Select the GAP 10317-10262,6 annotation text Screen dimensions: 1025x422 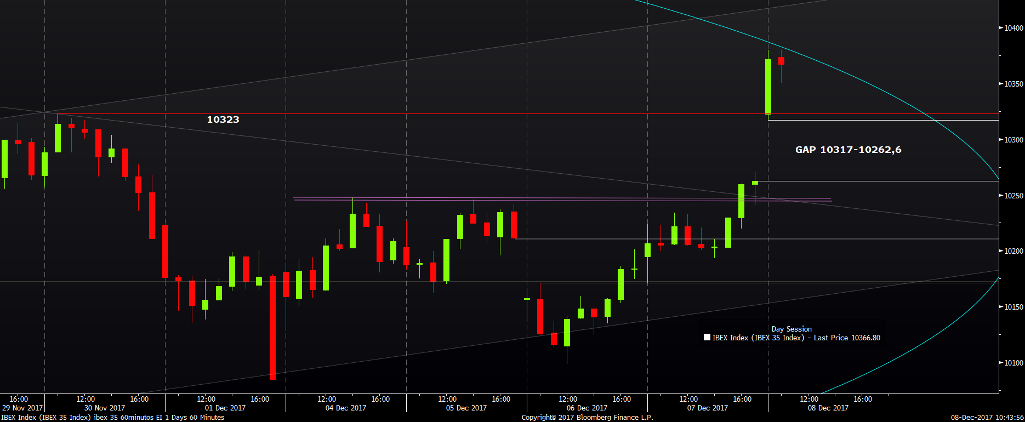tap(848, 150)
